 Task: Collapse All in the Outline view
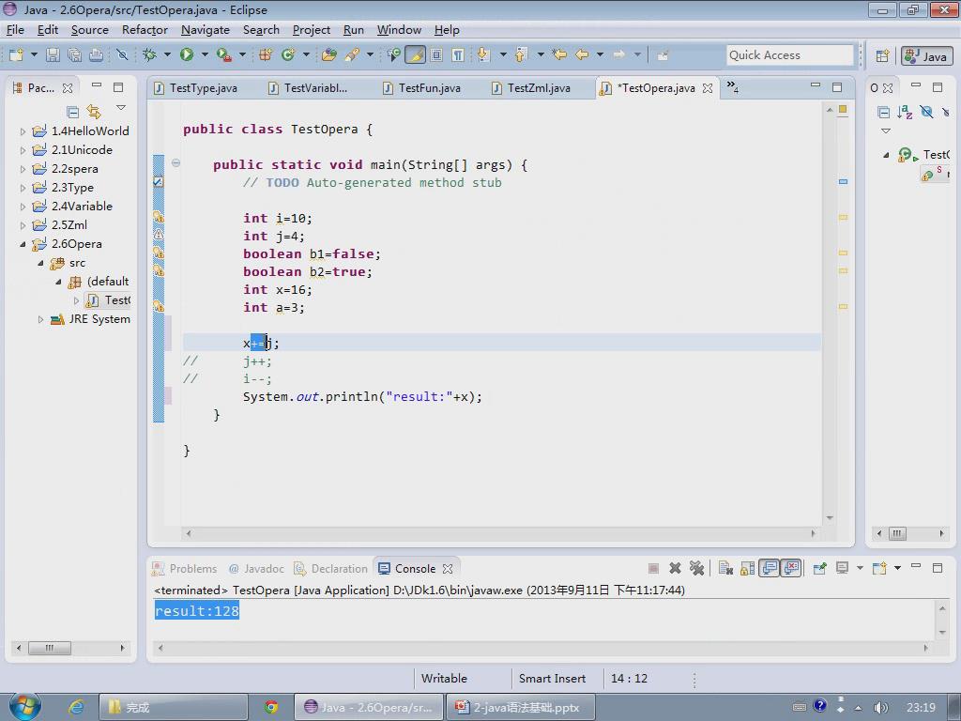click(x=883, y=113)
